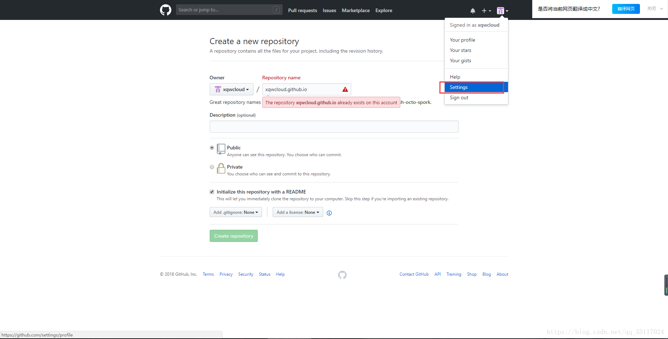Expand the translate bar chevron options
The width and height of the screenshot is (668, 339).
tap(662, 9)
